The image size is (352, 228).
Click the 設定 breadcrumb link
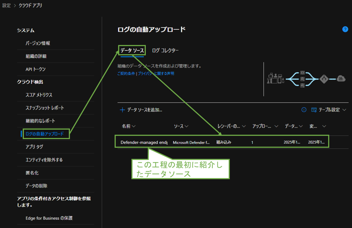(x=6, y=5)
